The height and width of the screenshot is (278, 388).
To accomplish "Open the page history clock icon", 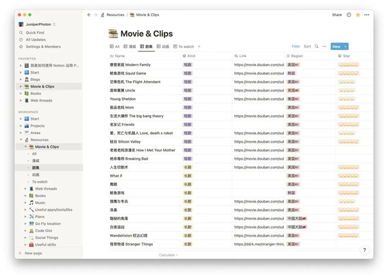I will [348, 15].
